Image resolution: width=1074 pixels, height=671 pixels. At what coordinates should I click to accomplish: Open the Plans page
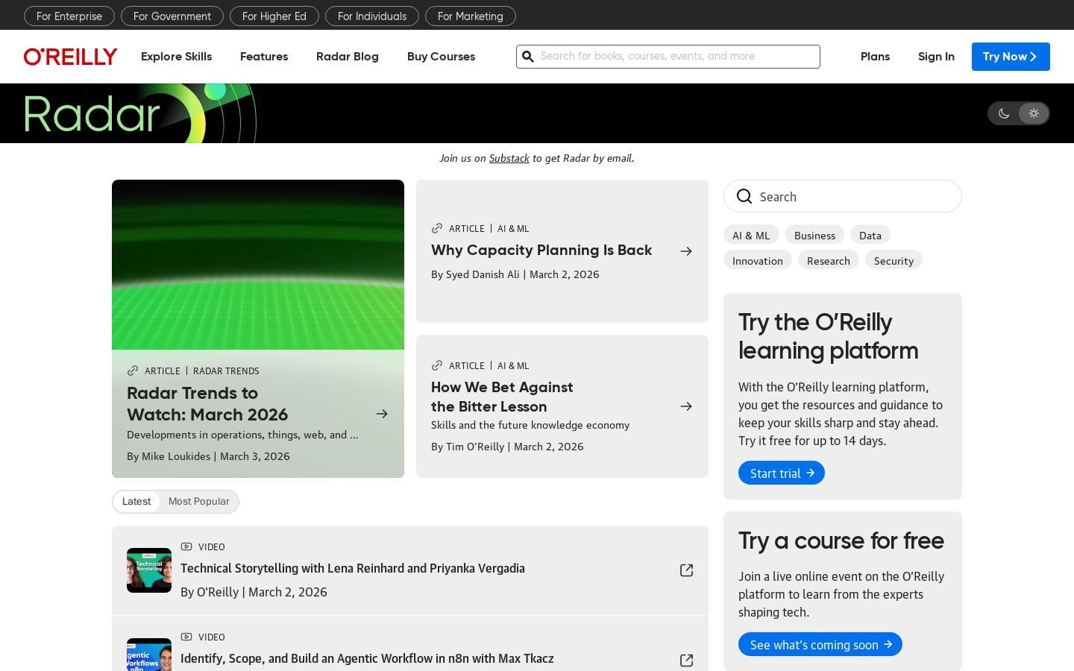point(875,57)
